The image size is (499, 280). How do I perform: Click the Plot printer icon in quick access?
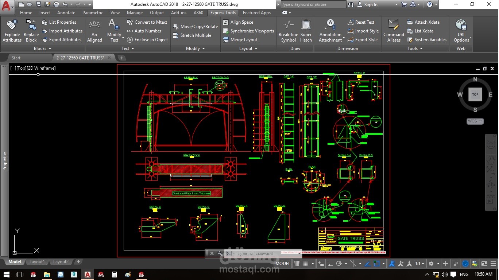56,4
